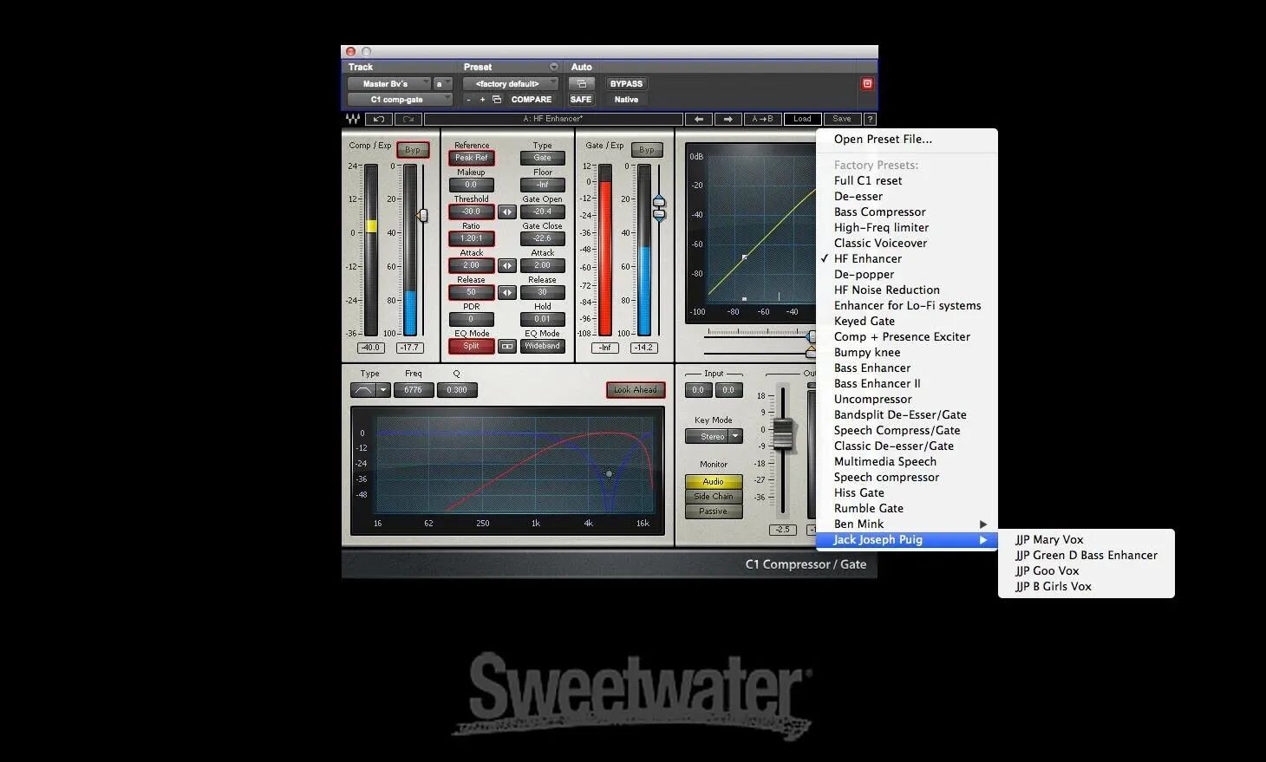Expand the Ben Mink preset submenu
Image resolution: width=1266 pixels, height=762 pixels.
(x=907, y=524)
